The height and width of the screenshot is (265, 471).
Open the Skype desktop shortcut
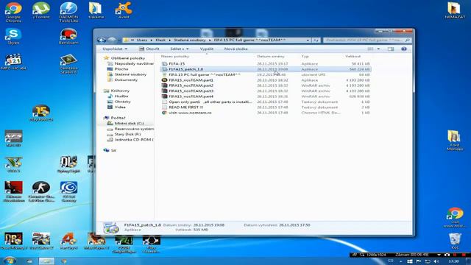click(x=13, y=36)
